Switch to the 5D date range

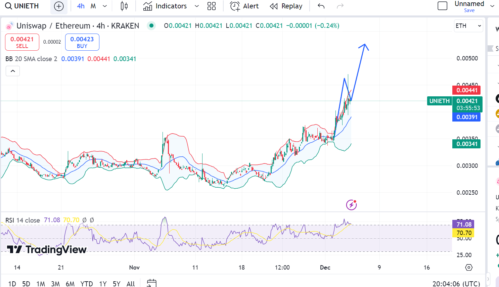pyautogui.click(x=26, y=284)
